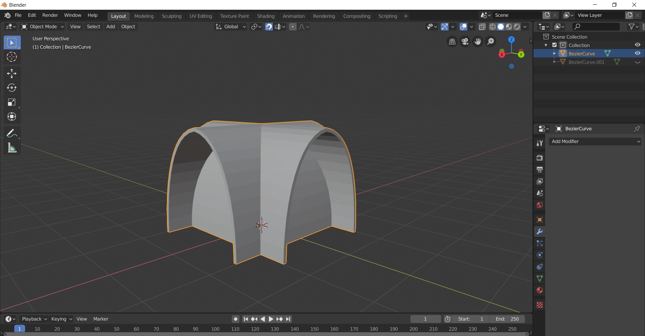Select the Annotate tool
The image size is (645, 336).
[12, 133]
